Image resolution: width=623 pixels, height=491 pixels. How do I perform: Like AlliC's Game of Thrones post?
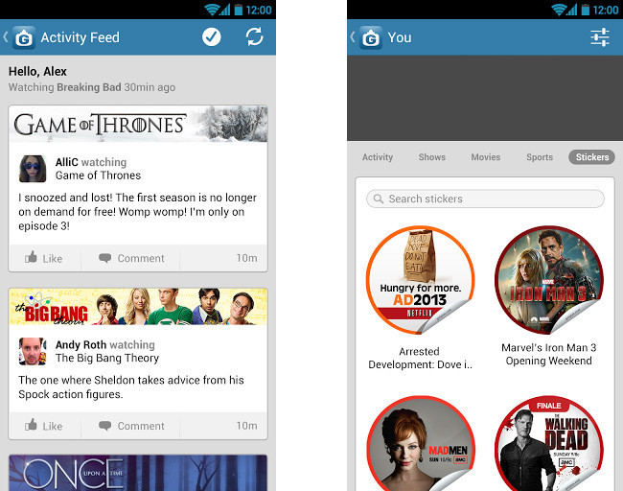click(x=44, y=258)
